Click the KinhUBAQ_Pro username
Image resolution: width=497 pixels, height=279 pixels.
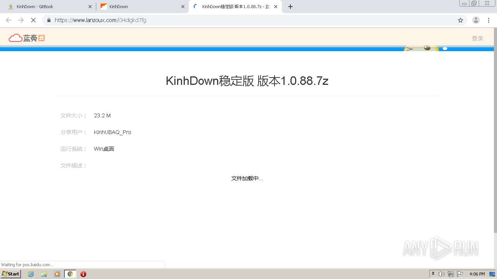(113, 132)
